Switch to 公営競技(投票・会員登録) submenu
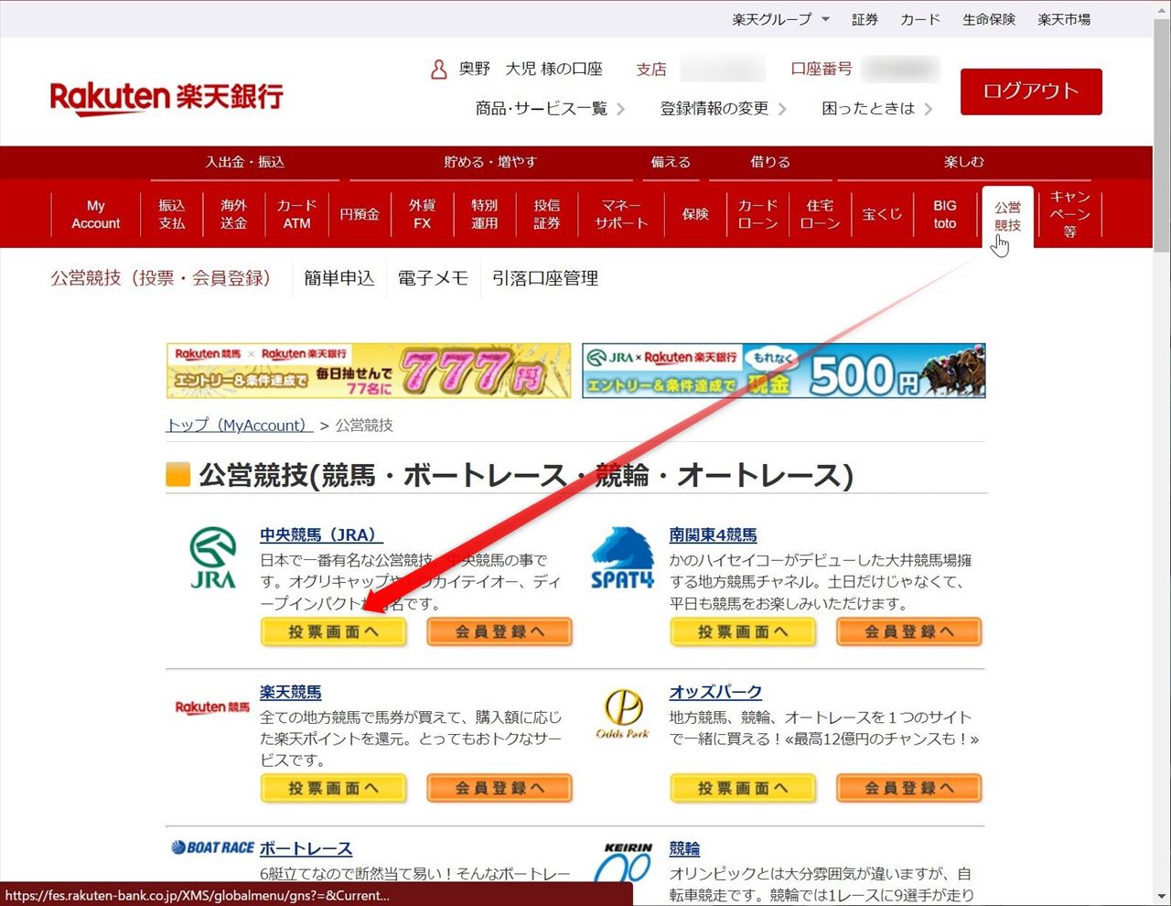This screenshot has height=906, width=1171. point(160,278)
